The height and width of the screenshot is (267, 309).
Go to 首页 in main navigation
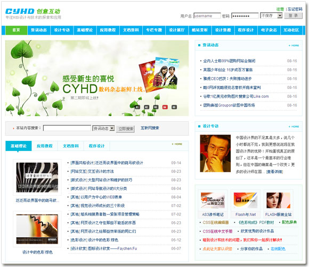coord(16,30)
